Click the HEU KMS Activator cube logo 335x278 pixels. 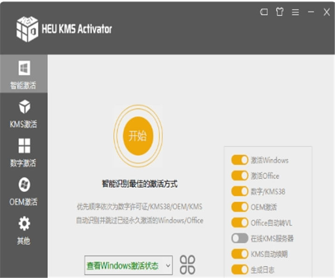[x=27, y=29]
